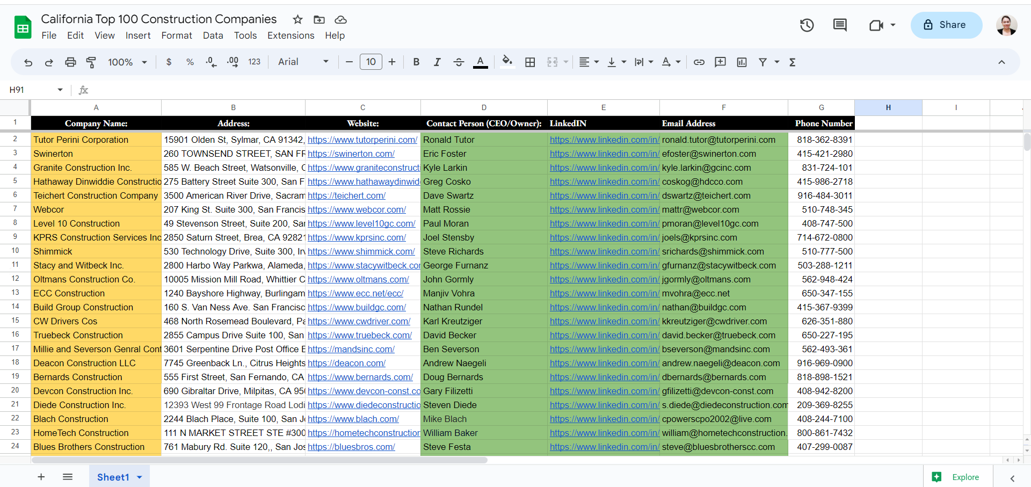Increase font size with plus button
Screen dimensions: 1031x487
[x=392, y=62]
